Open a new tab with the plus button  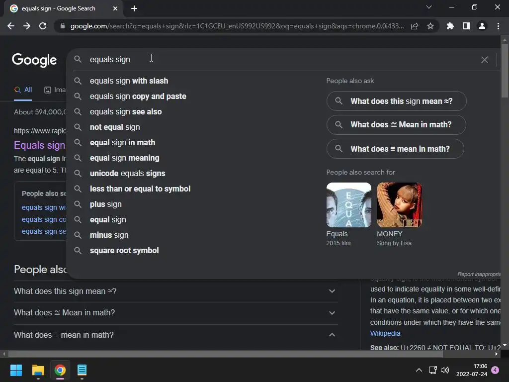coord(134,8)
